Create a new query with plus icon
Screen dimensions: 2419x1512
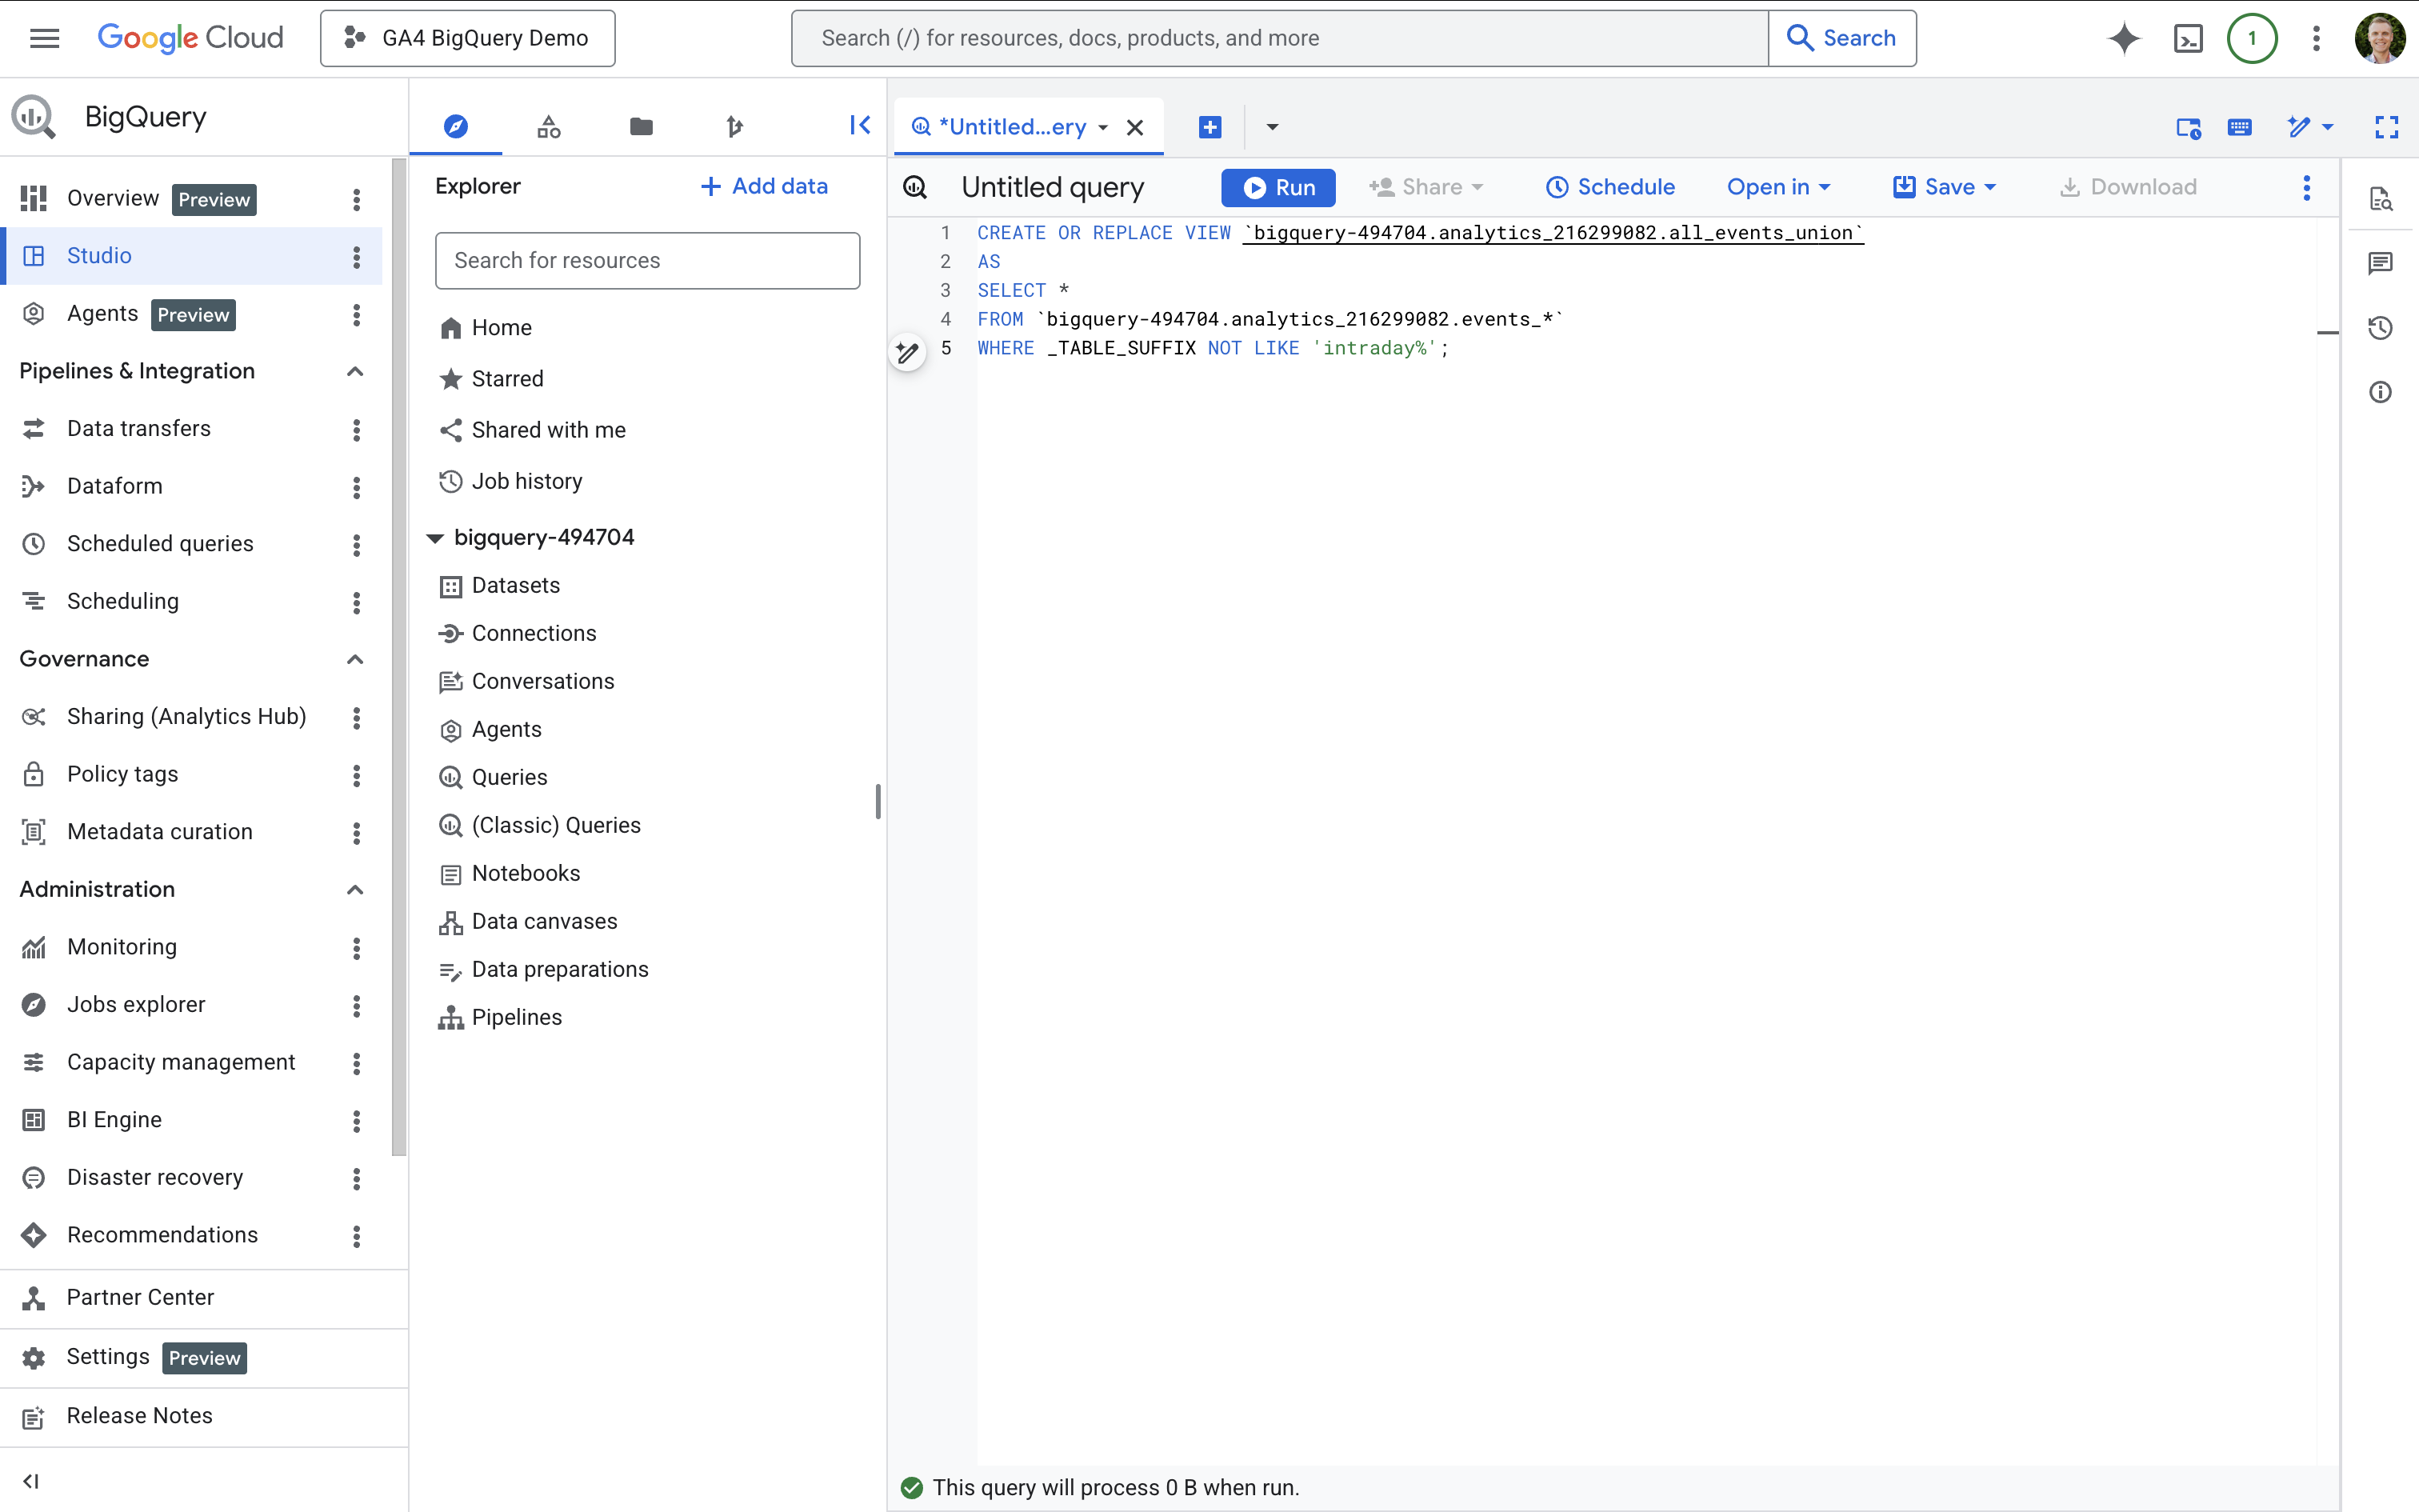[1209, 127]
